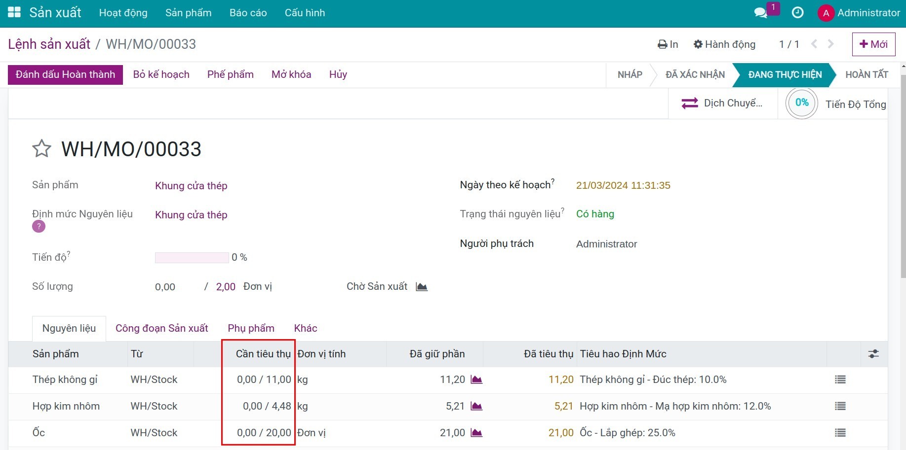Go to next record arrow
This screenshot has width=906, height=450.
click(831, 44)
